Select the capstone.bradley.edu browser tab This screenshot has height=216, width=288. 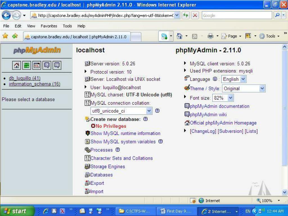(77, 37)
